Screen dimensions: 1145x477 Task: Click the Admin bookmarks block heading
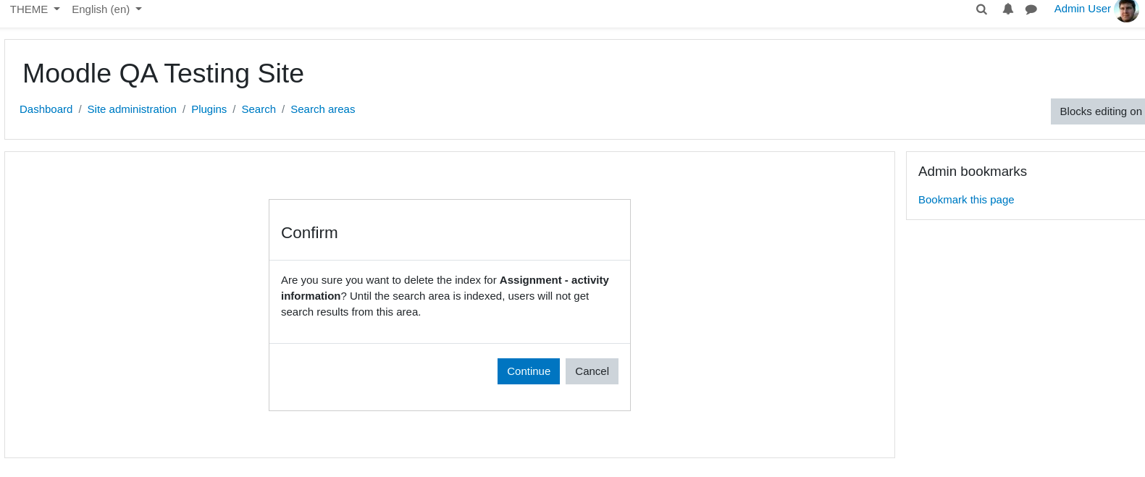[973, 172]
